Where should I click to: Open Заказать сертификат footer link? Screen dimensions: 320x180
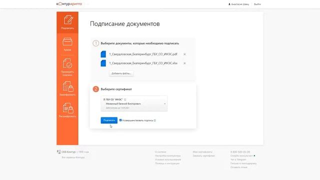[x=203, y=155]
